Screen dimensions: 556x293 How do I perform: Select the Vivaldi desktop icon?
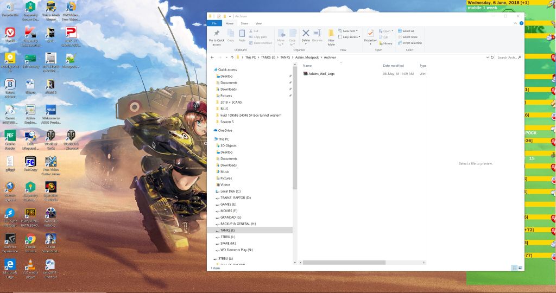pyautogui.click(x=10, y=35)
